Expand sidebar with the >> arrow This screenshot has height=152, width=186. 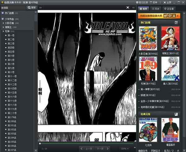[40, 8]
